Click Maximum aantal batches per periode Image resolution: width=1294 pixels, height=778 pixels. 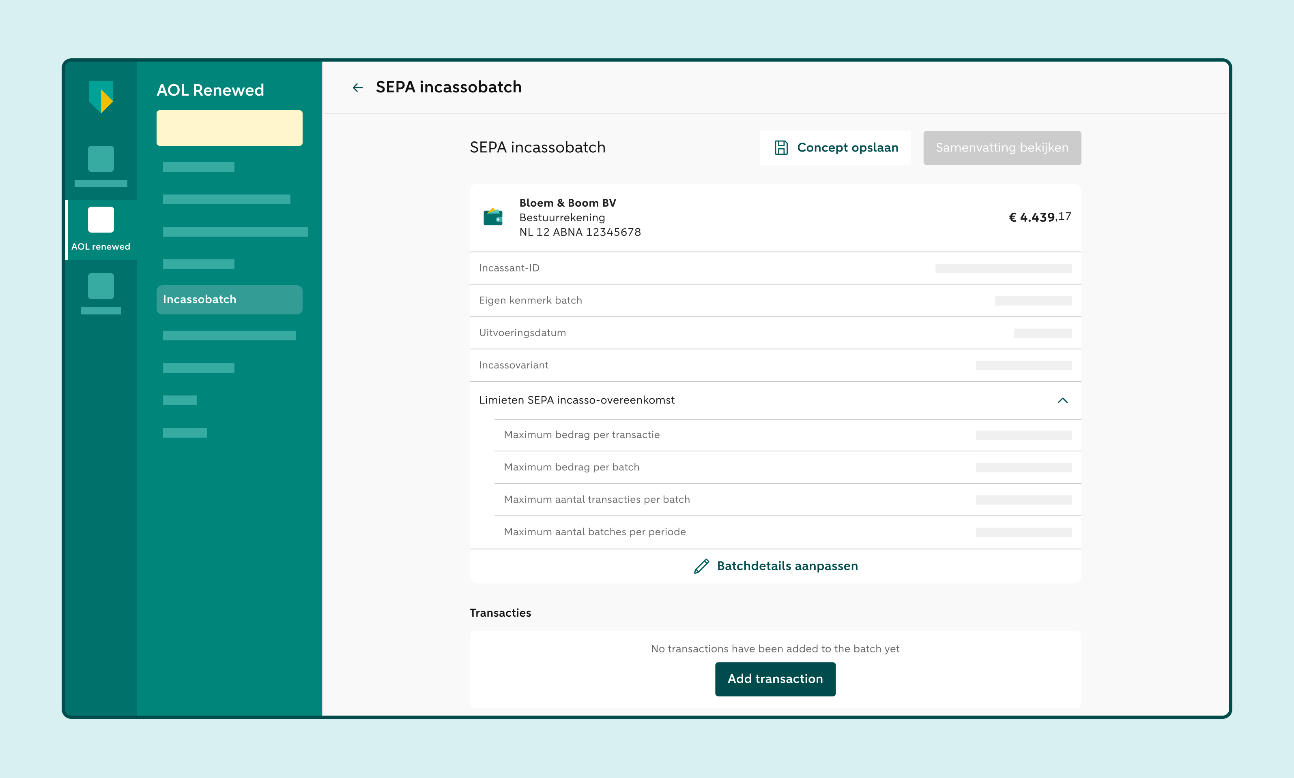click(595, 532)
